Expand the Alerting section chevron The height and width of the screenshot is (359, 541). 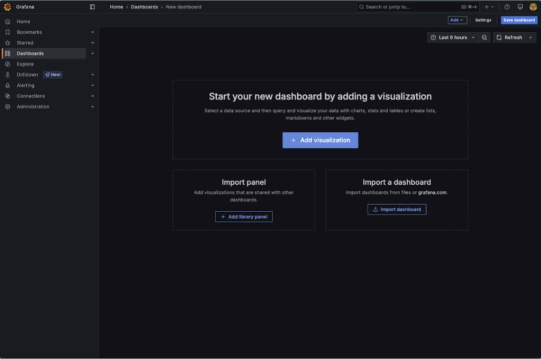[x=92, y=86]
